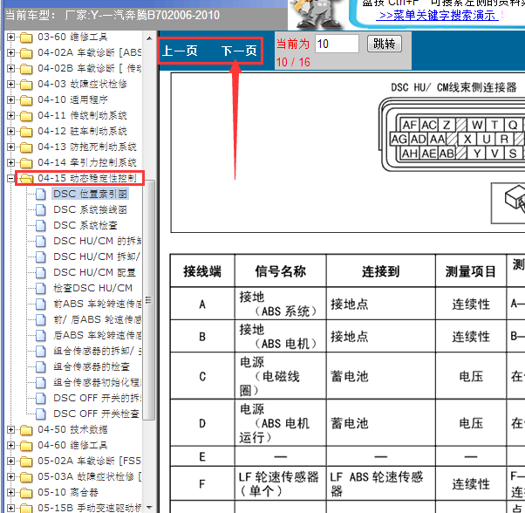The width and height of the screenshot is (525, 513).
Task: Click the 10 / 16 page counter
Action: point(293,62)
